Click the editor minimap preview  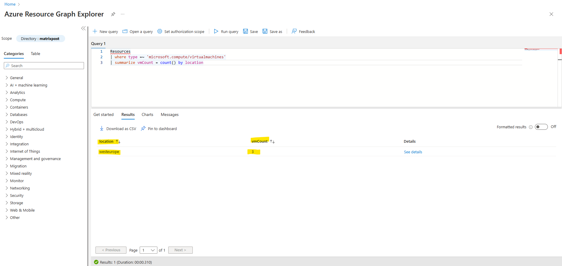point(541,50)
